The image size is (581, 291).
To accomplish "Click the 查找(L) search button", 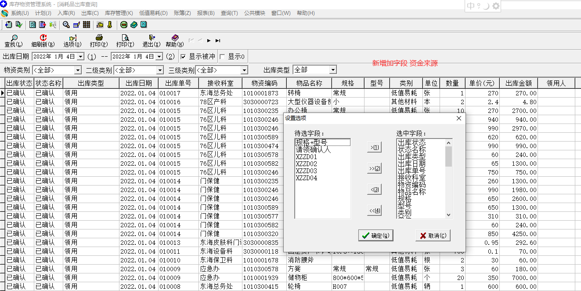I will click(14, 41).
